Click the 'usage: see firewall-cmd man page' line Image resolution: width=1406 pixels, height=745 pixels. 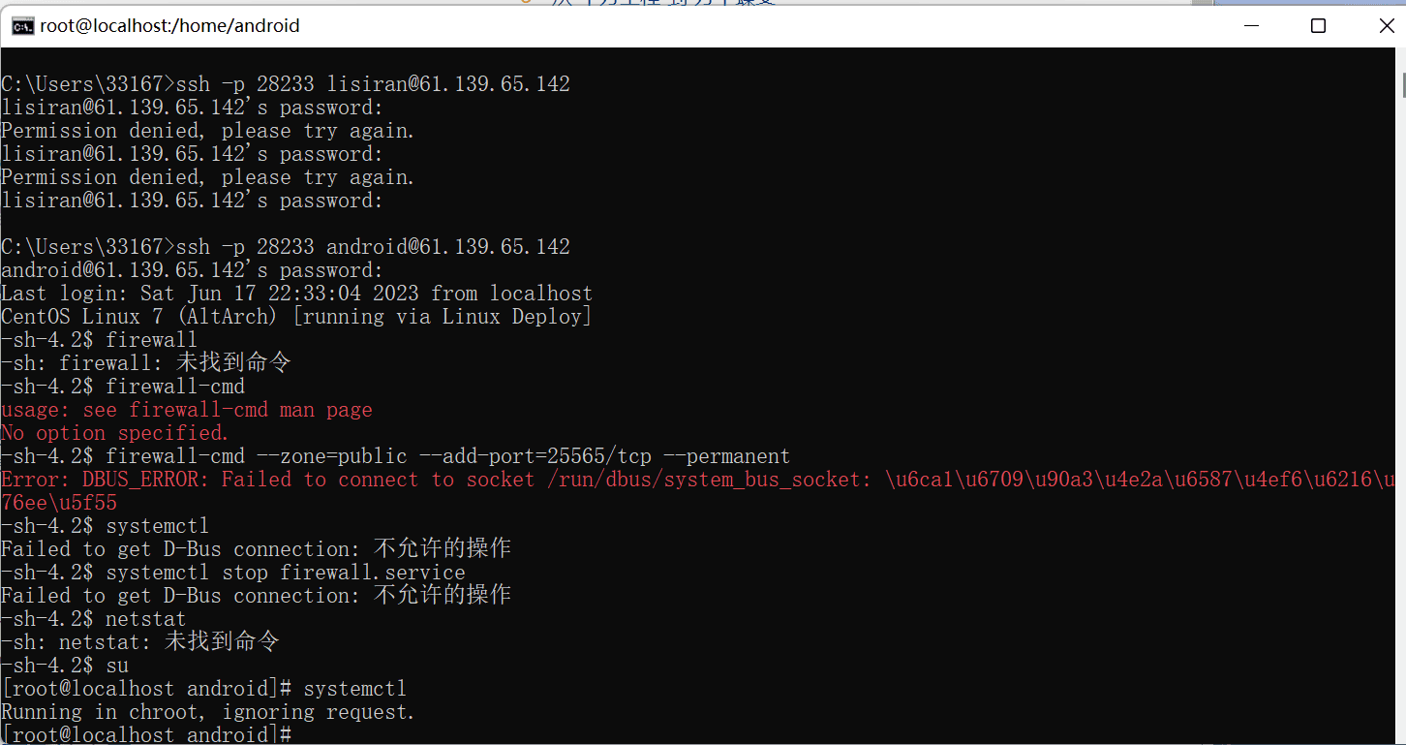click(x=187, y=410)
